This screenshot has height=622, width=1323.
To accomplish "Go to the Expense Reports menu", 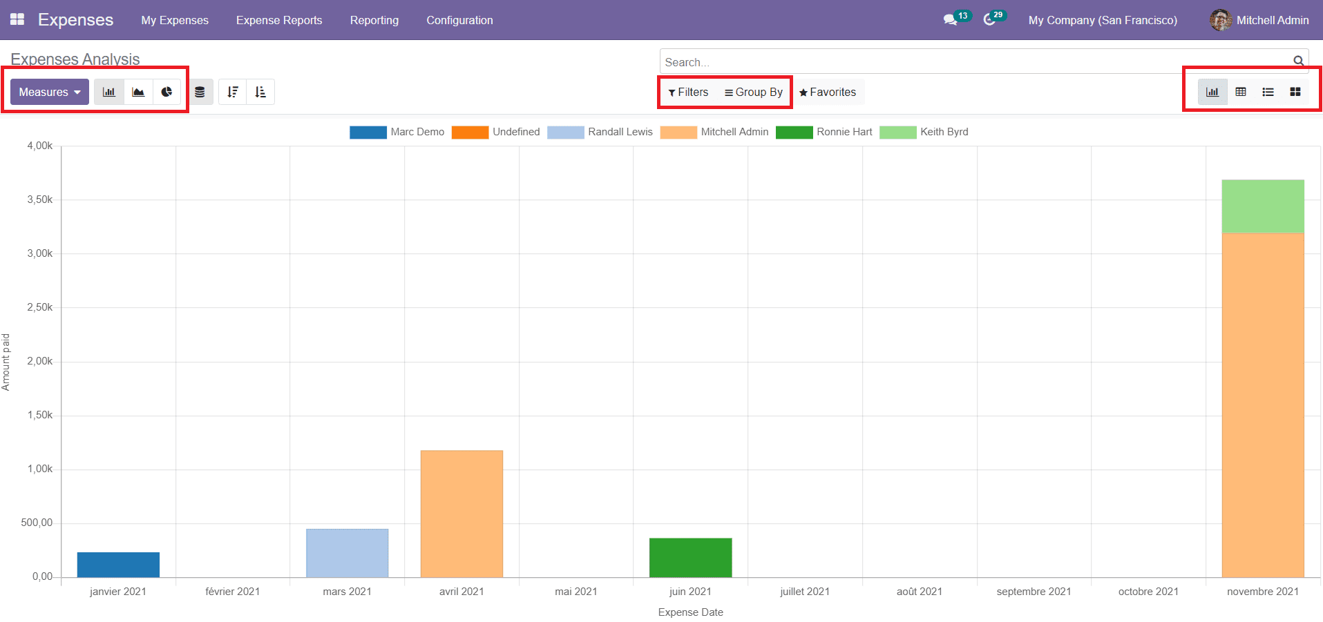I will click(278, 20).
